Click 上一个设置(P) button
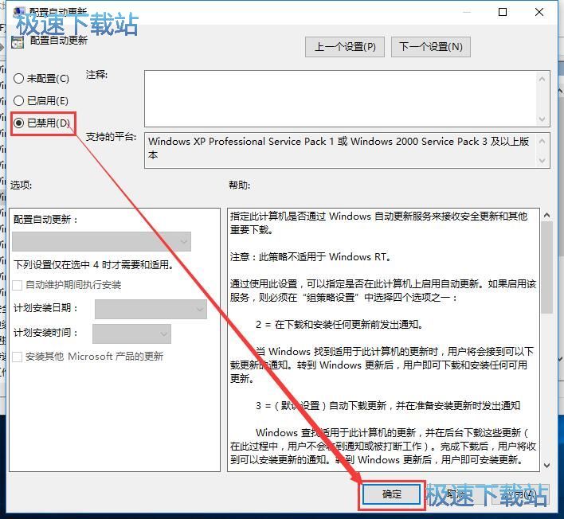The width and height of the screenshot is (564, 519). (345, 47)
